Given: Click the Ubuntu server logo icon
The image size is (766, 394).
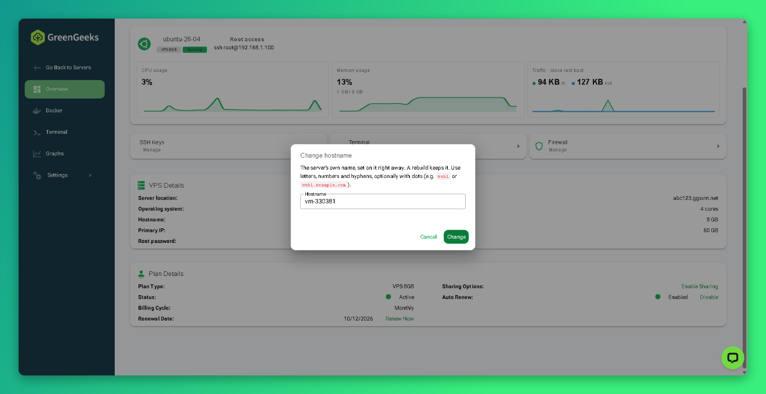Looking at the screenshot, I should point(145,44).
